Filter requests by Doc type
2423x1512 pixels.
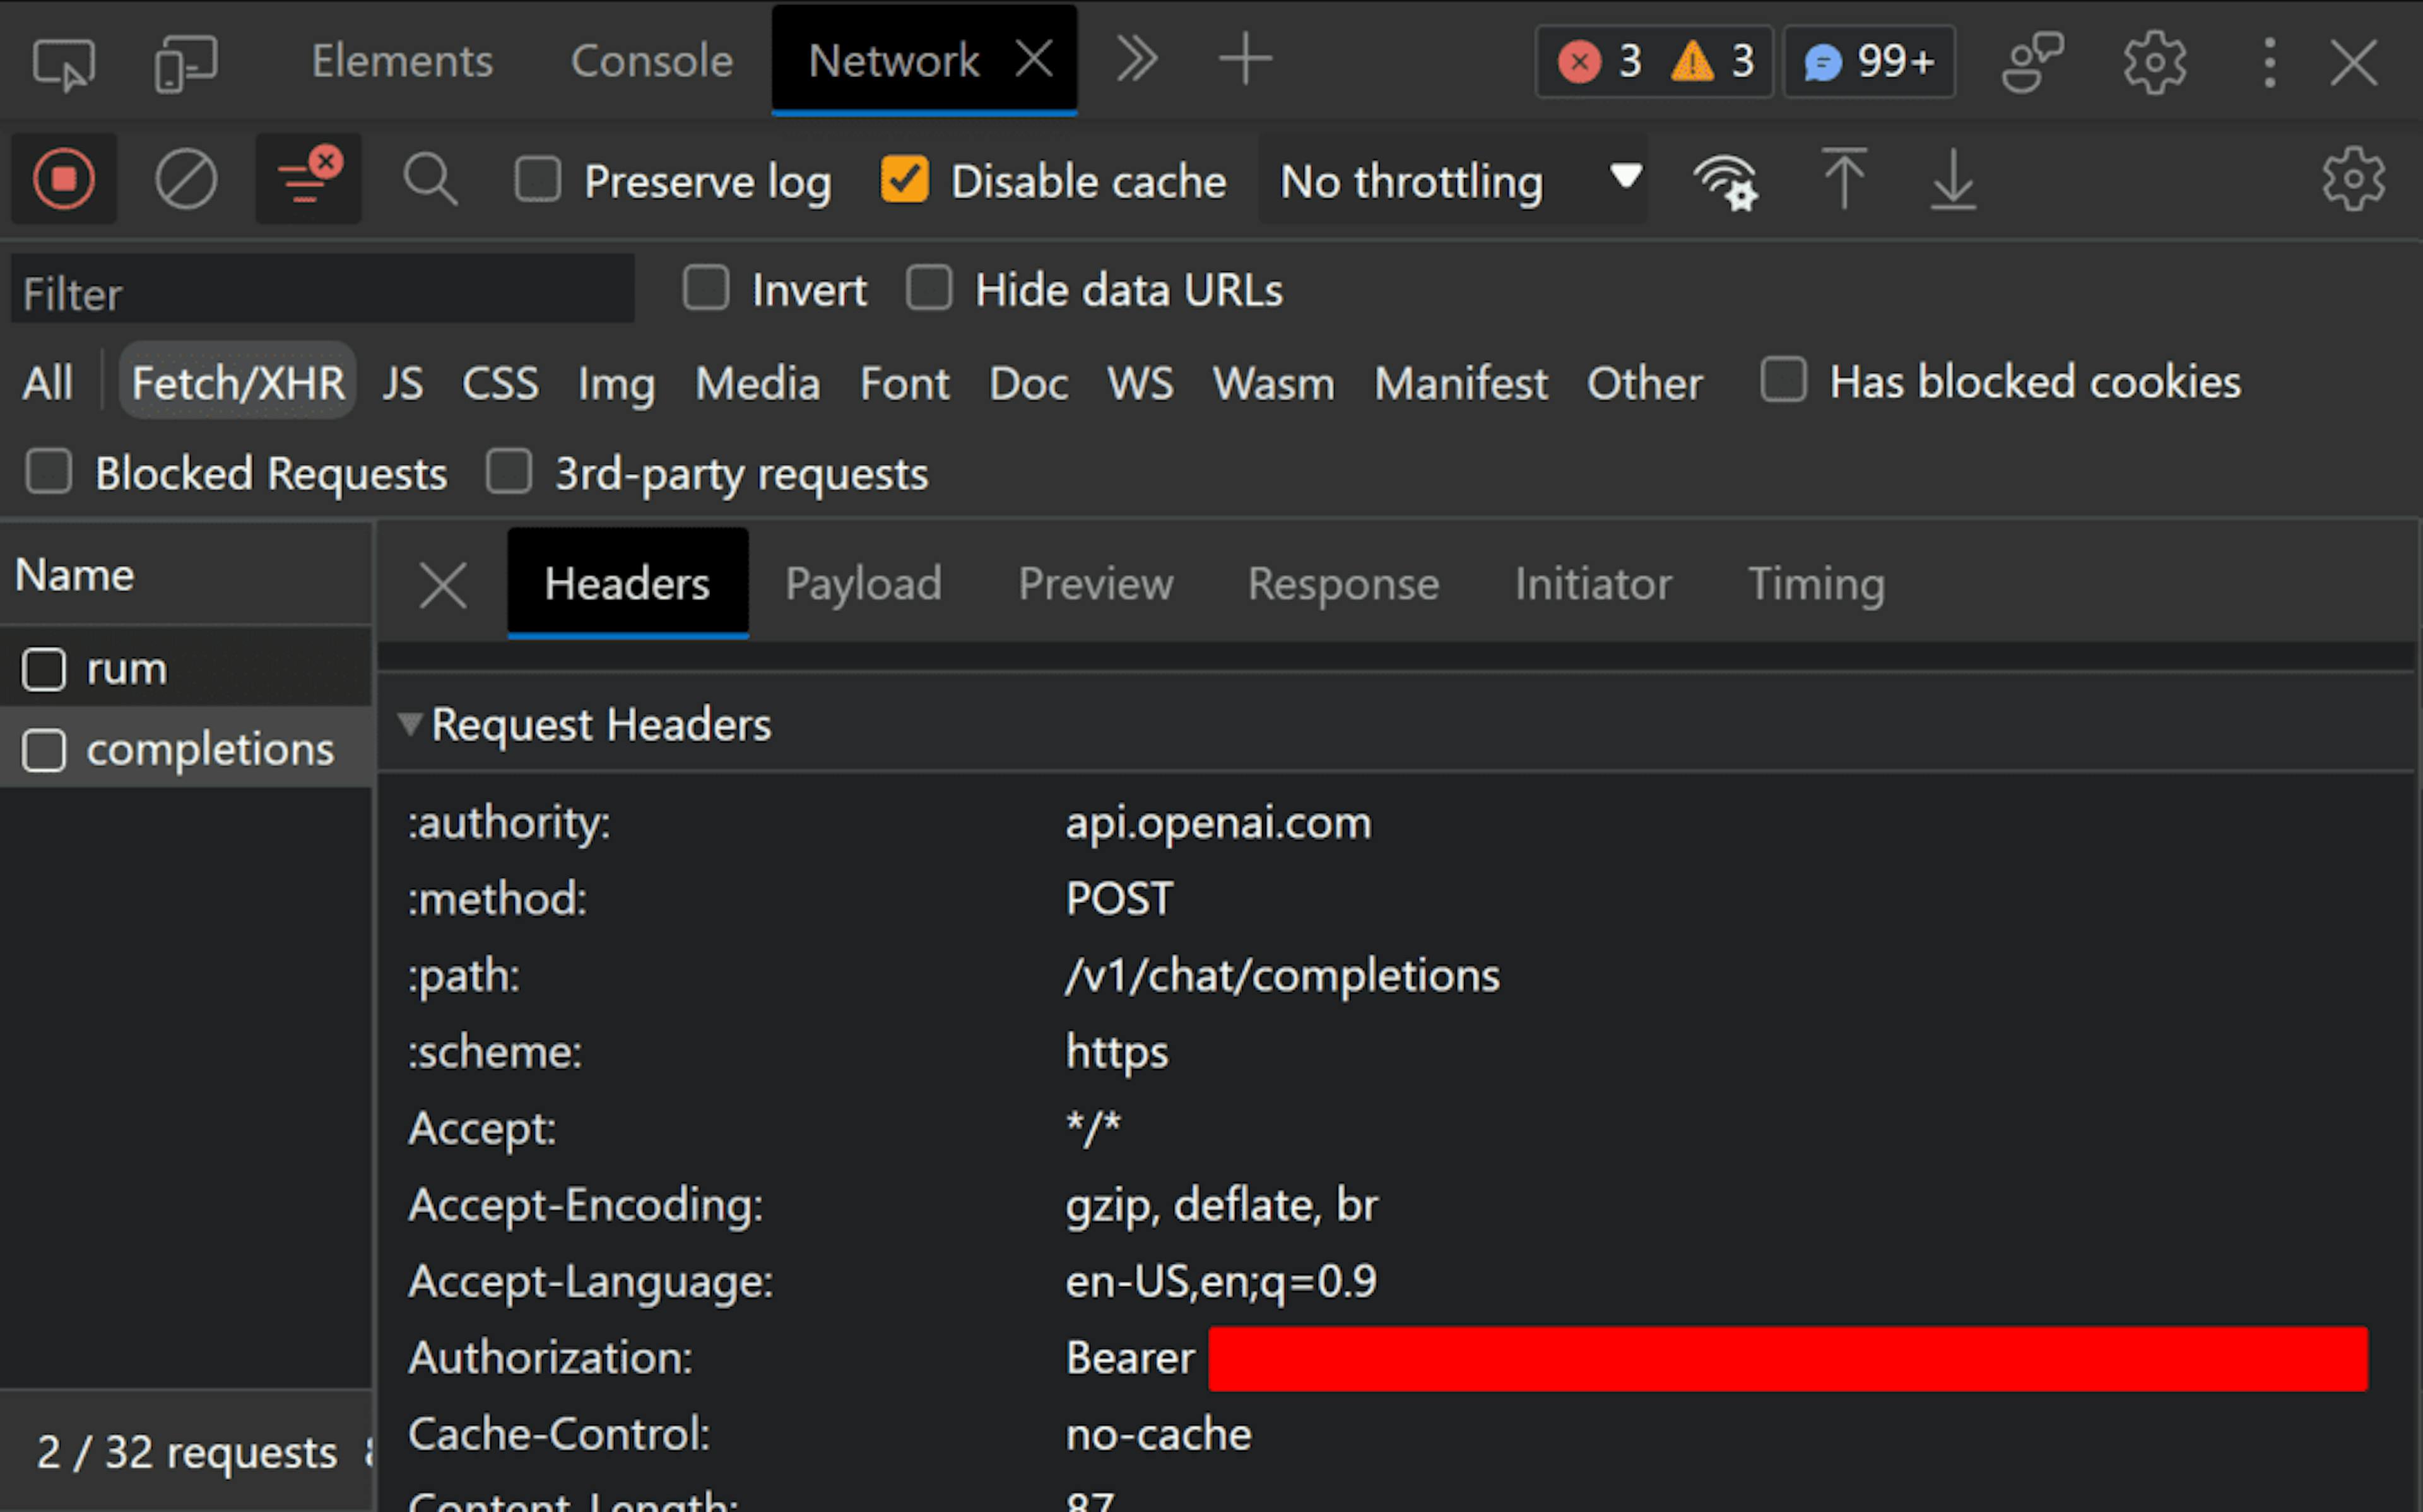click(1029, 383)
